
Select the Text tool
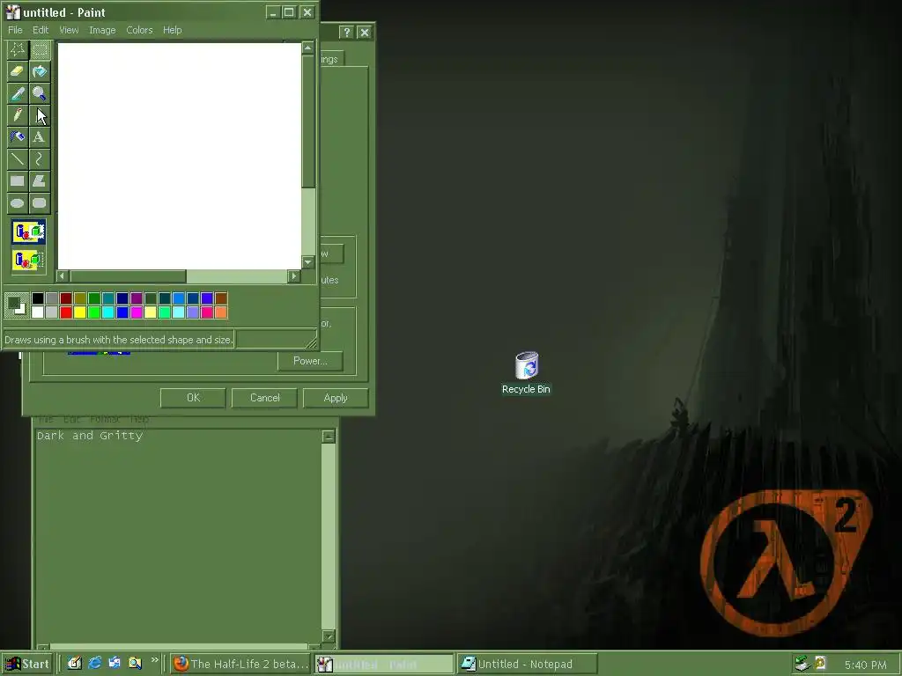point(40,136)
